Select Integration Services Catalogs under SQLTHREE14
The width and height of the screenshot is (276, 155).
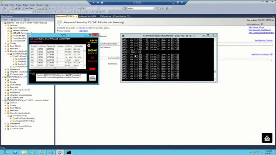click(21, 126)
